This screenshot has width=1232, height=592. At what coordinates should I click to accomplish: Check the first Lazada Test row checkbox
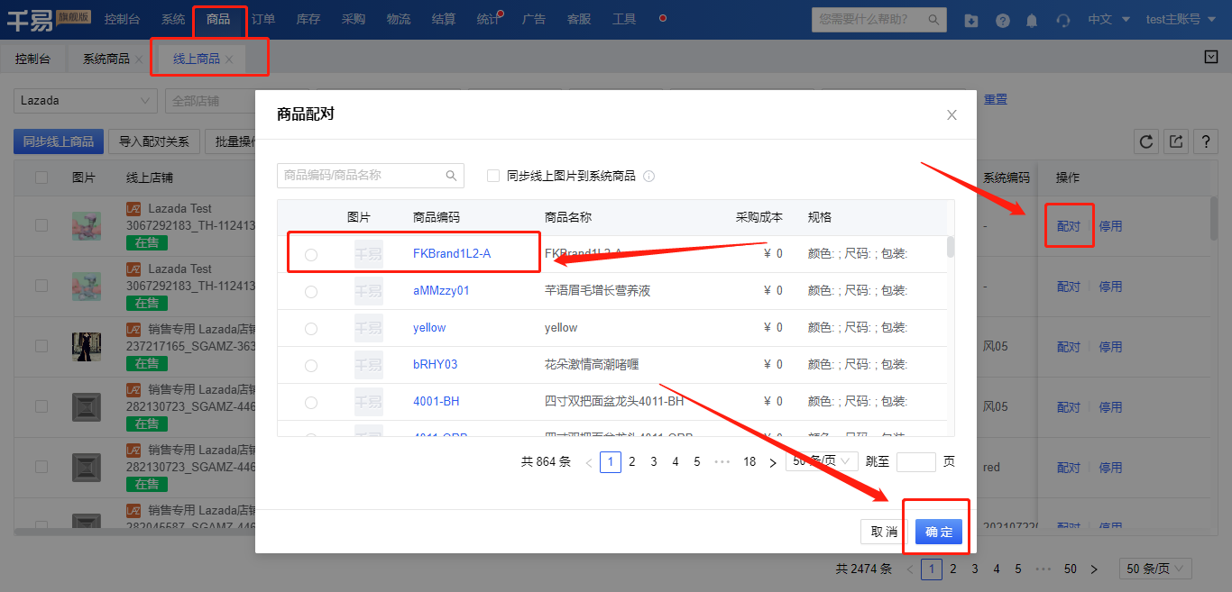[x=41, y=225]
